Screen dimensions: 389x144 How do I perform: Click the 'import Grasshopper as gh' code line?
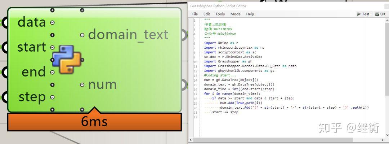point(228,61)
